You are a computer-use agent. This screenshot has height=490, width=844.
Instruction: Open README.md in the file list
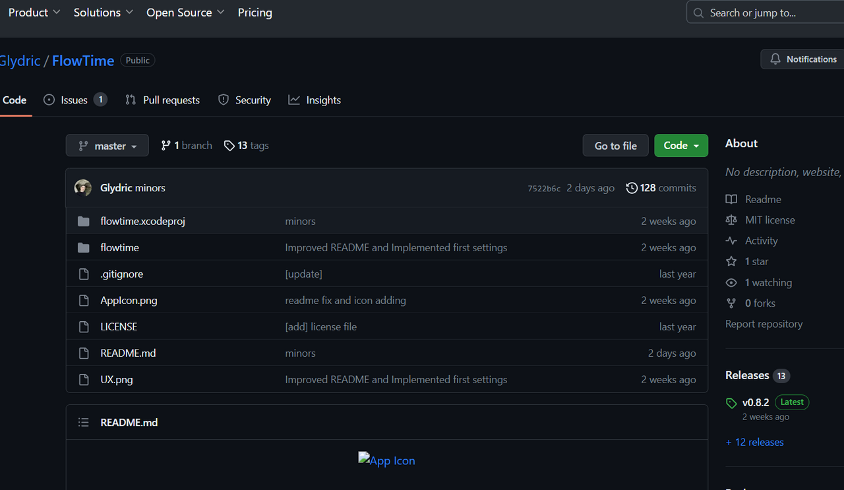tap(128, 353)
